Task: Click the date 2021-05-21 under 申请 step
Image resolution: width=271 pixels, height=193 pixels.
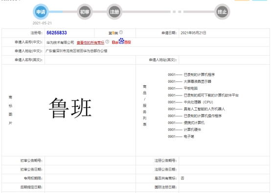Action: point(42,23)
